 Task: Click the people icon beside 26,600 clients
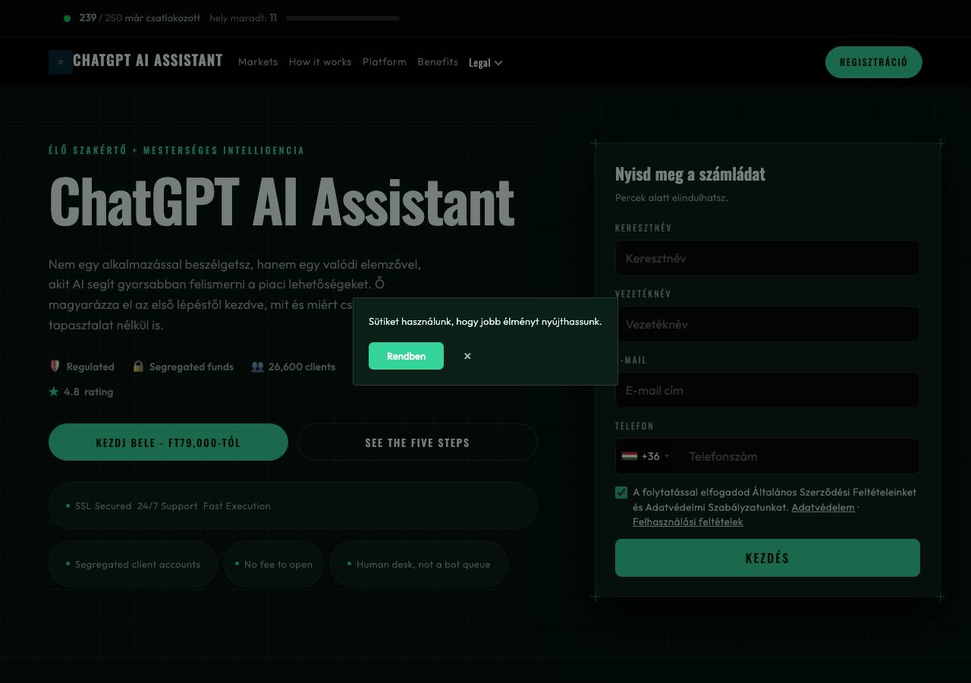(257, 367)
